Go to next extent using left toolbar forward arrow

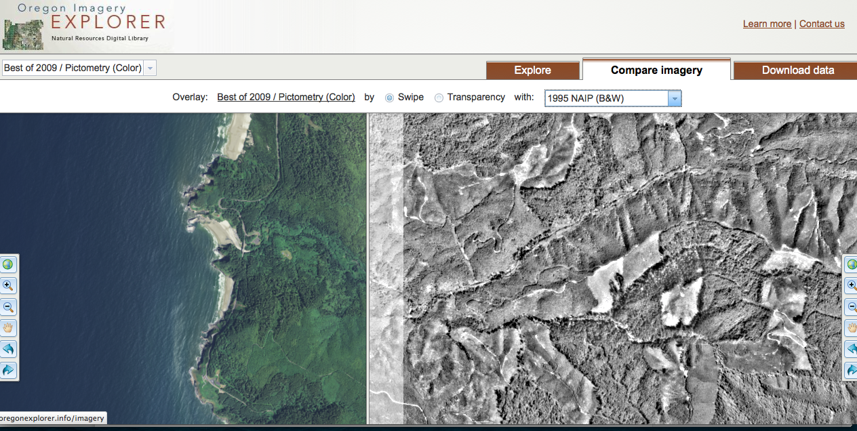click(x=8, y=370)
